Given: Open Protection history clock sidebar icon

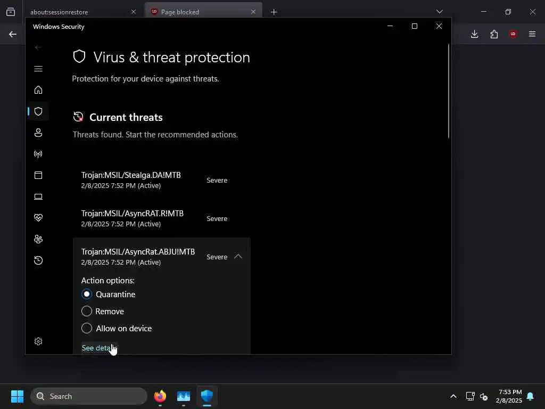Looking at the screenshot, I should [38, 260].
